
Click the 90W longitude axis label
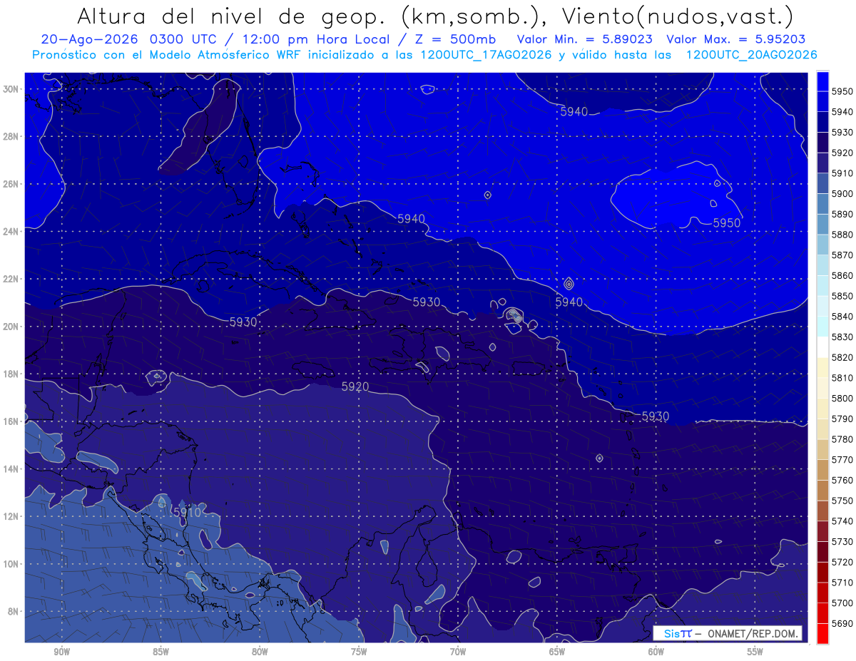61,652
